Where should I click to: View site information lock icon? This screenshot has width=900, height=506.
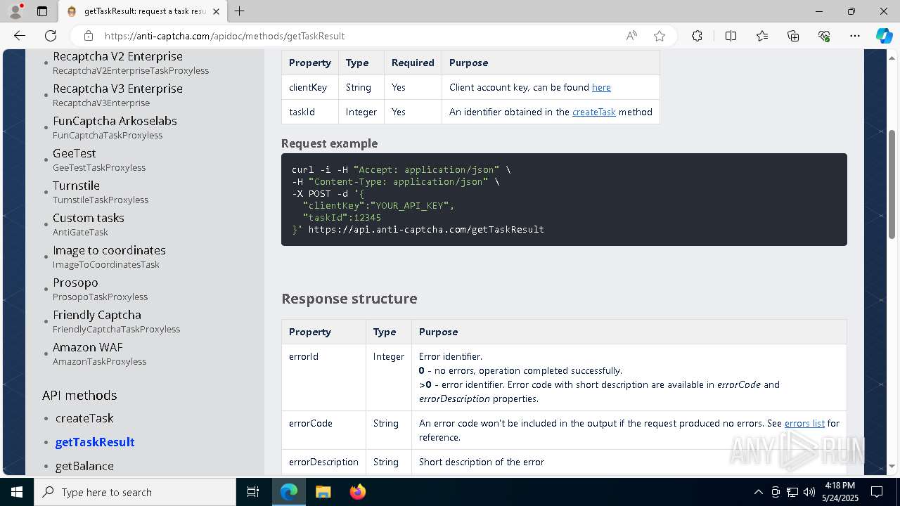click(x=89, y=36)
